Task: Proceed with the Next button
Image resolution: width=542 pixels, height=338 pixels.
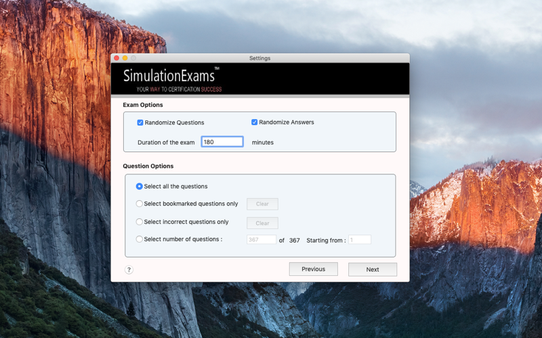Action: [x=373, y=269]
